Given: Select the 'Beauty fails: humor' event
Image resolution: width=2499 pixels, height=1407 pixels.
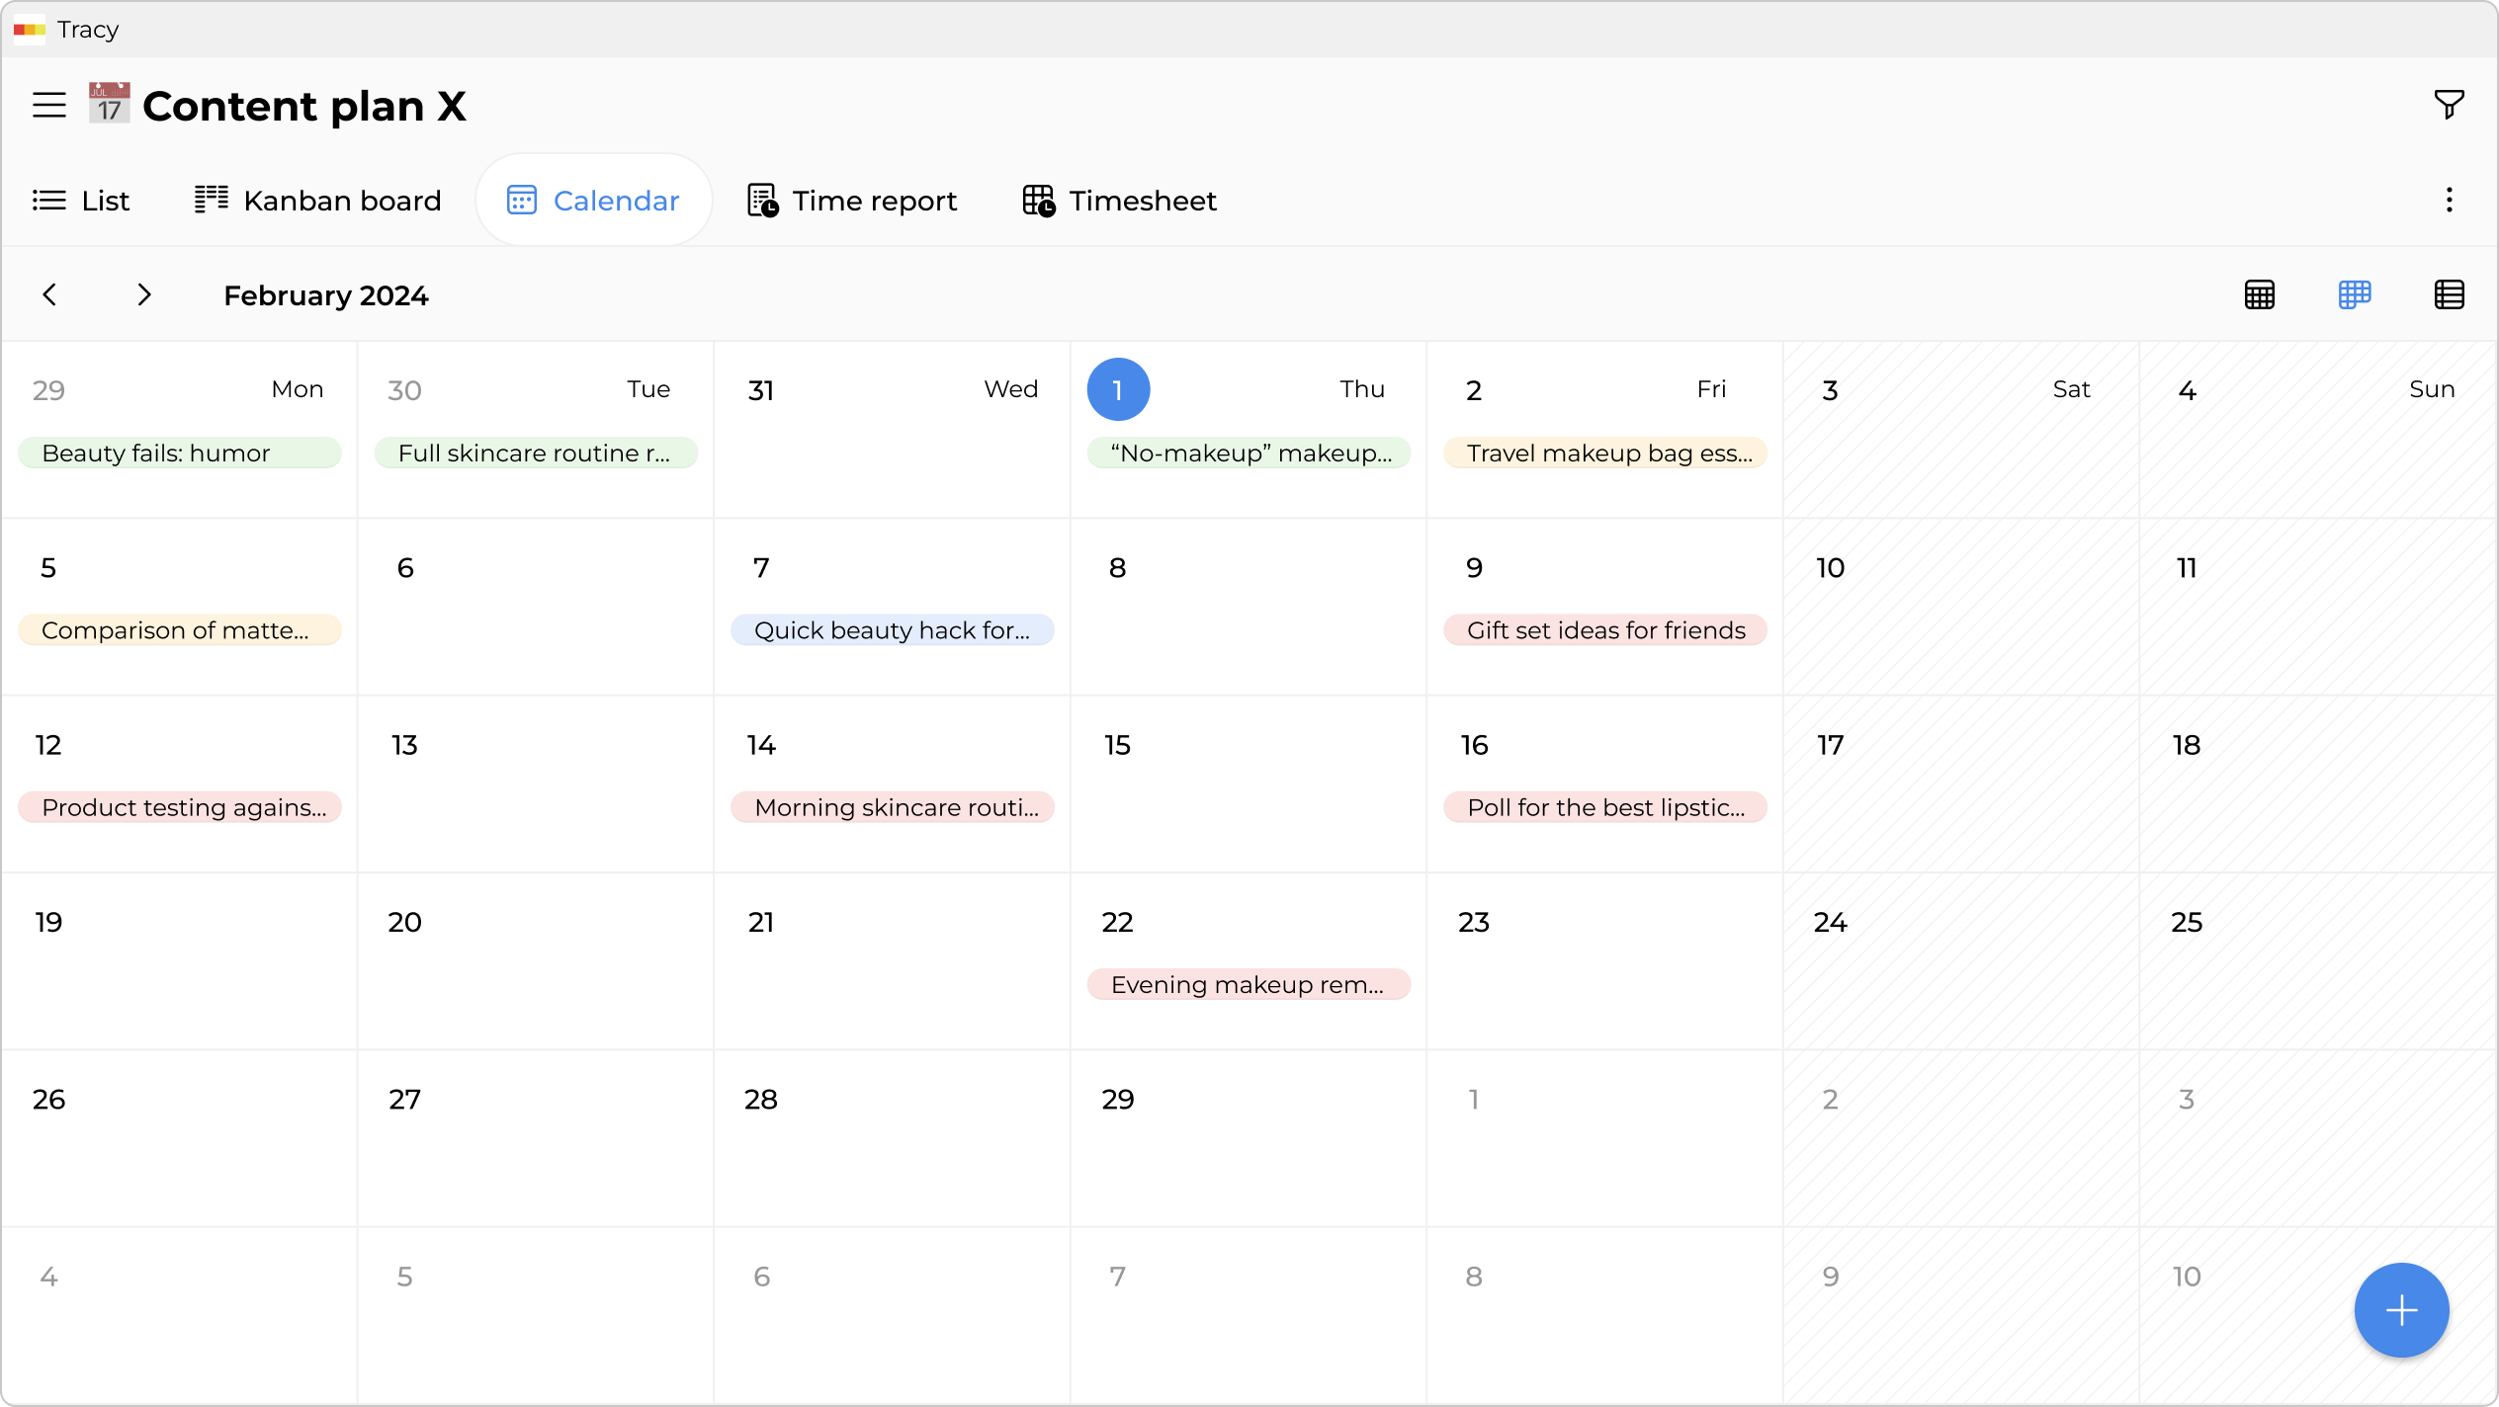Looking at the screenshot, I should pos(179,453).
